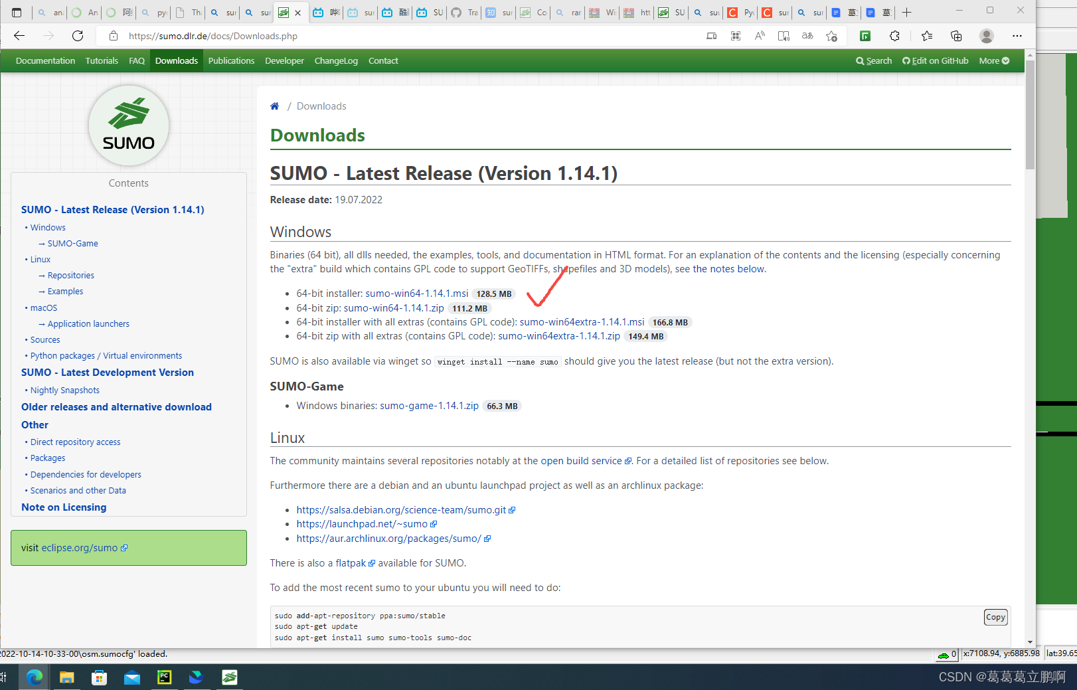The width and height of the screenshot is (1077, 690).
Task: Reload the SUMO downloads page
Action: 78,36
